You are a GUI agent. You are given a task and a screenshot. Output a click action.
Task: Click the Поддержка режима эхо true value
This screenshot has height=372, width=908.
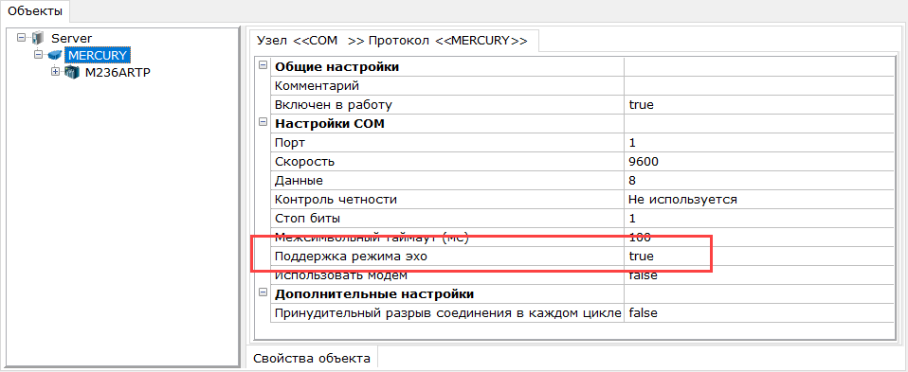coord(759,257)
